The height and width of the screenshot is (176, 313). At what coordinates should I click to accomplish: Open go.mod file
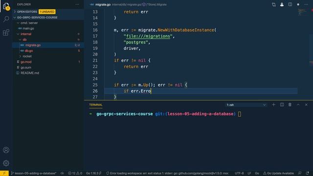point(26,62)
